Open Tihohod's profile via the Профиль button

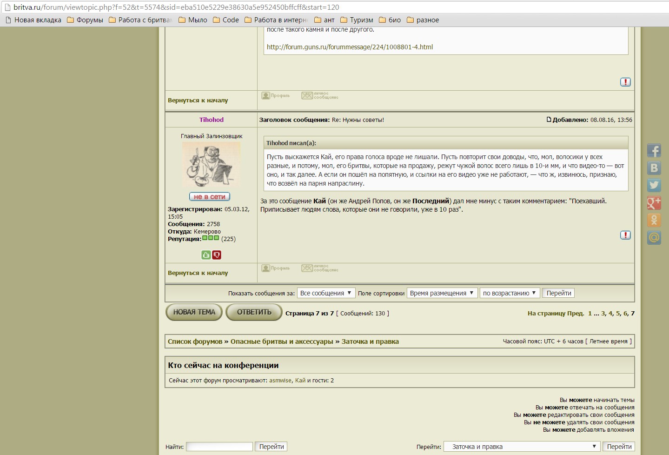coord(276,268)
